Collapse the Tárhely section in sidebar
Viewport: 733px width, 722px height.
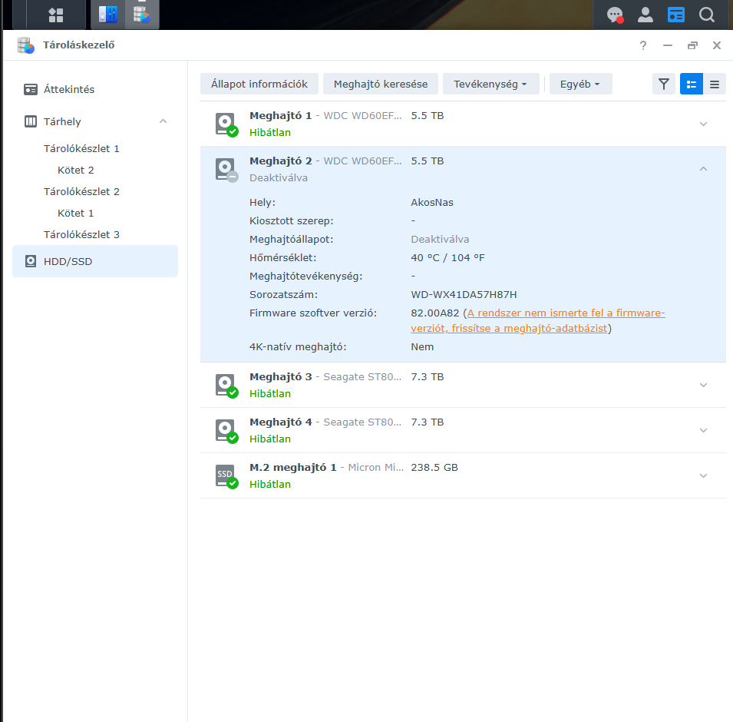(163, 121)
